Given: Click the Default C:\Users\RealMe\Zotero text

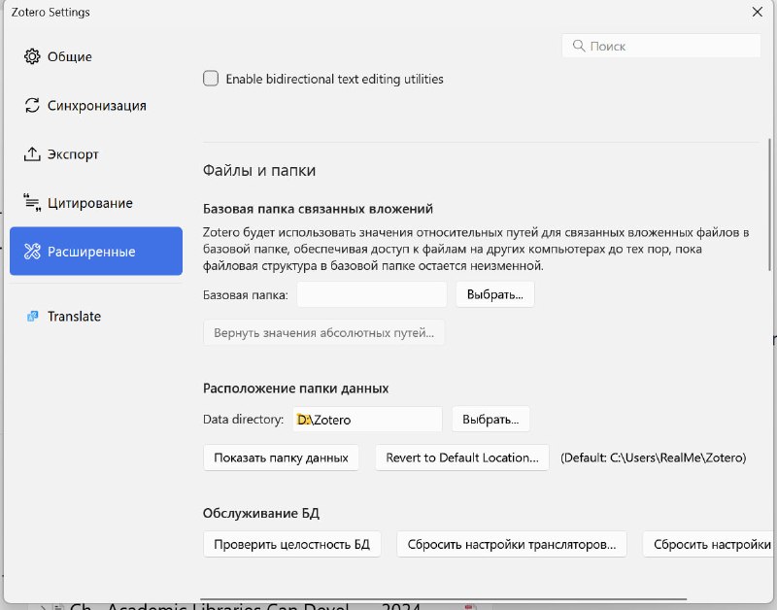Looking at the screenshot, I should pyautogui.click(x=653, y=457).
